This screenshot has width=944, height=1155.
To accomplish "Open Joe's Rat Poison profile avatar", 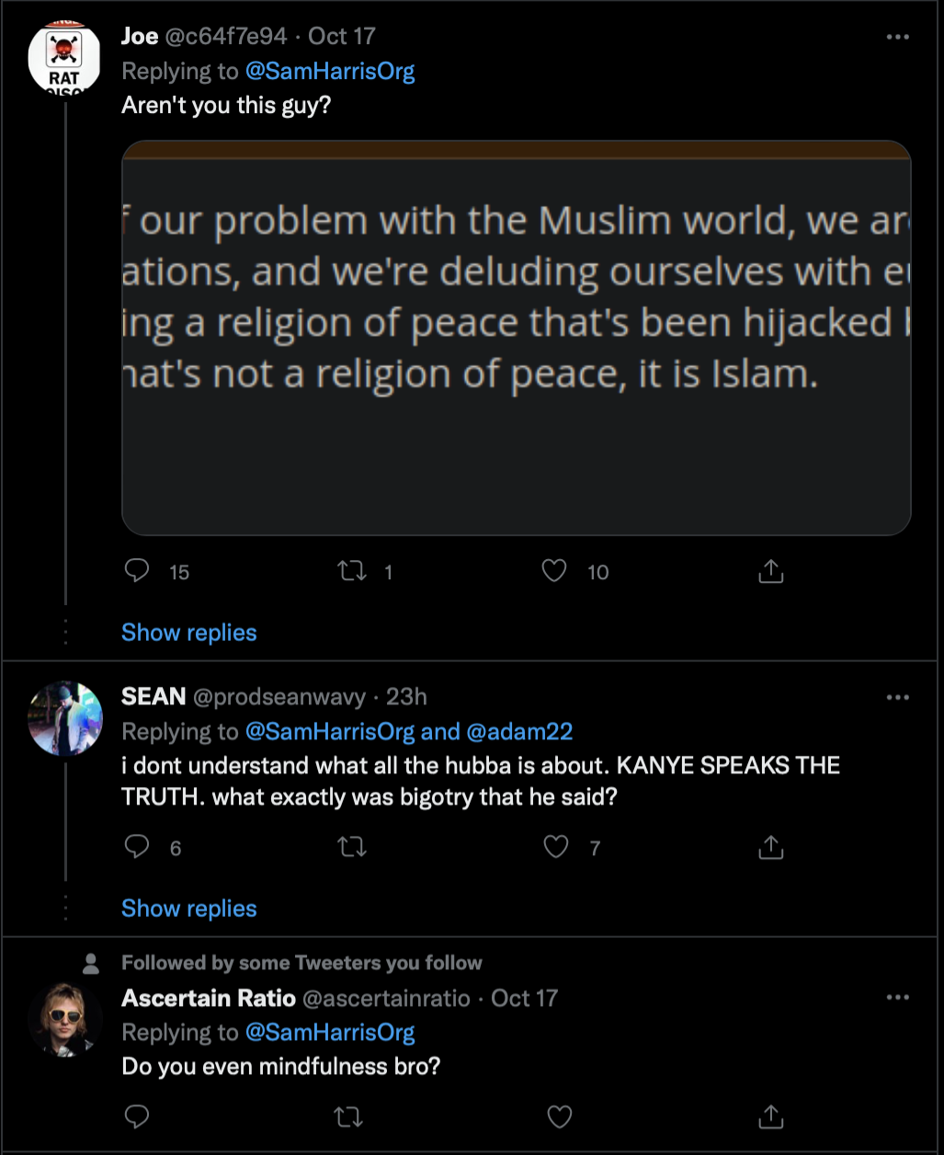I will pyautogui.click(x=65, y=55).
